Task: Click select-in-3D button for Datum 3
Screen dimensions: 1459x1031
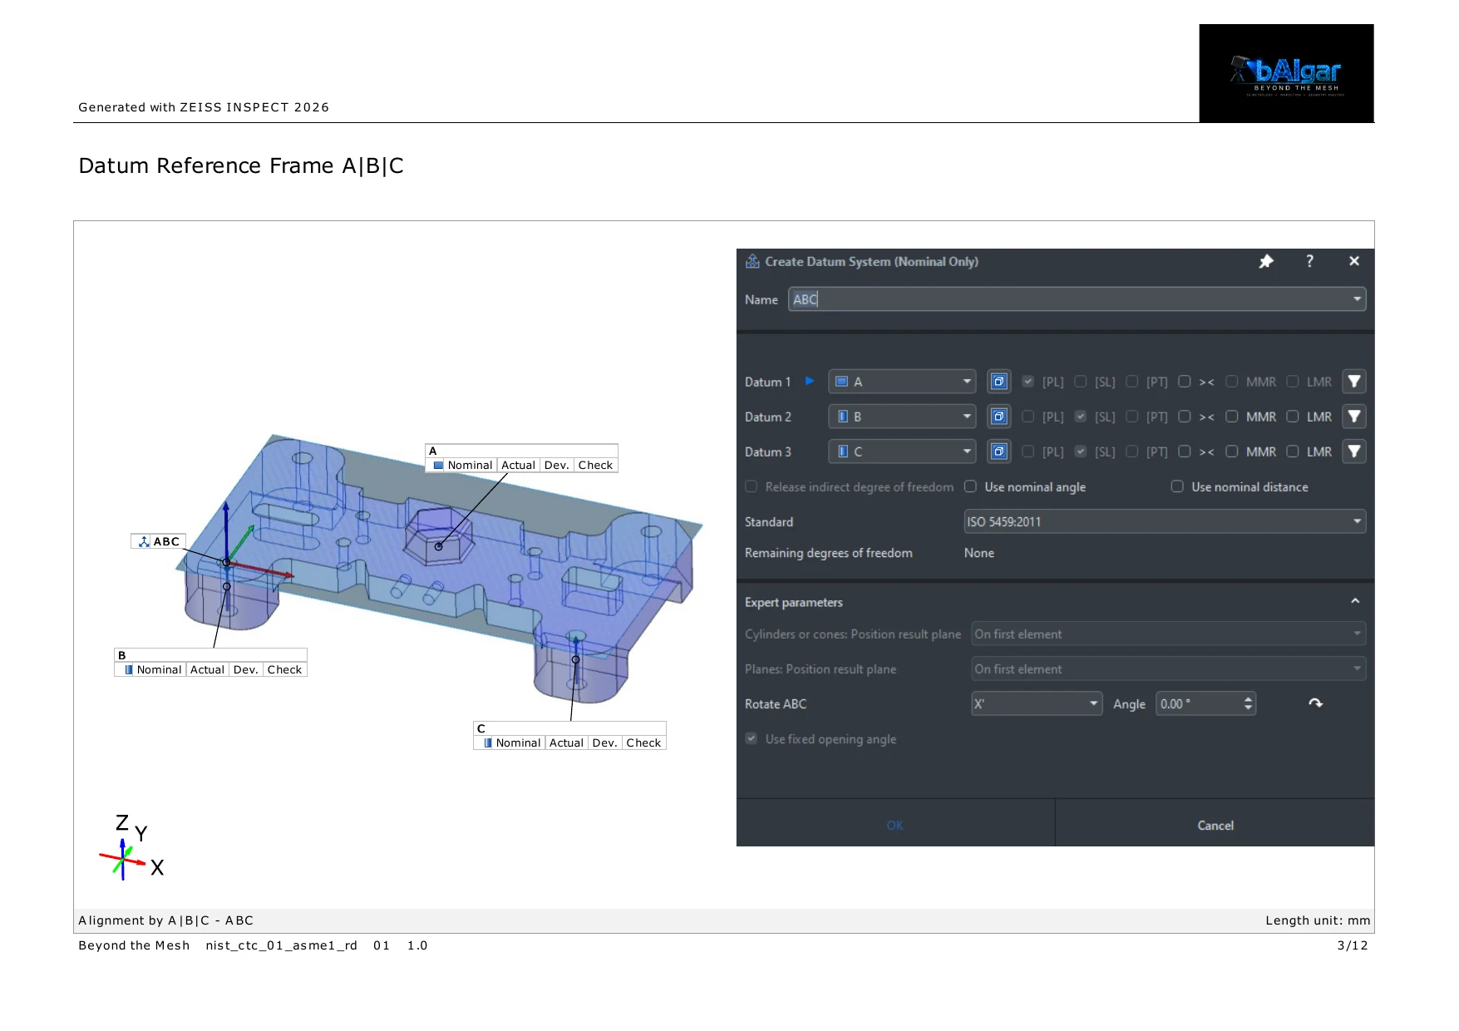Action: click(999, 451)
